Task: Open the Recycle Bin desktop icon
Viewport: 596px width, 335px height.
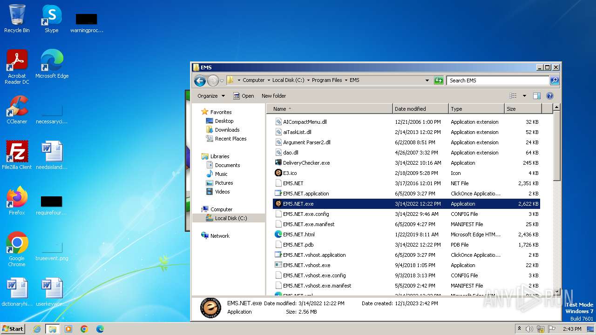Action: click(x=17, y=19)
